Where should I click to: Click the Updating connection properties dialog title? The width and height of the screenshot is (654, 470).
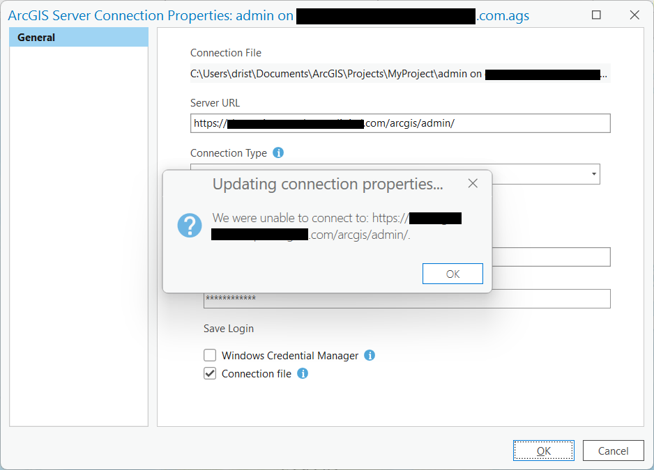point(328,185)
